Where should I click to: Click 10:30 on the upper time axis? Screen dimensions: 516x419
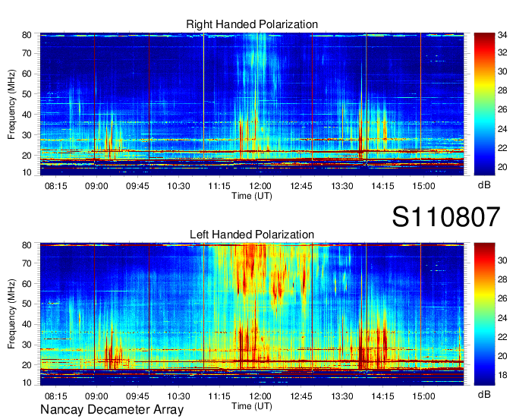point(178,186)
